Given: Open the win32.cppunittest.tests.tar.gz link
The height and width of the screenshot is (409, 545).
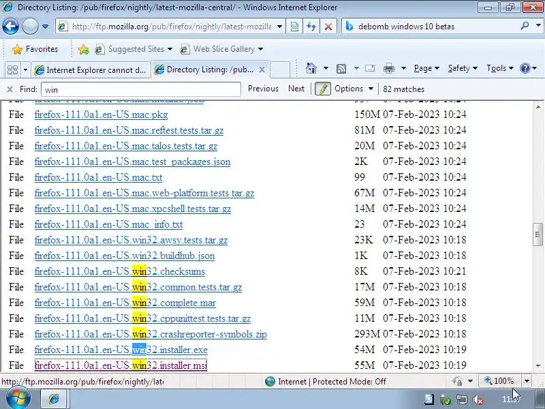Looking at the screenshot, I should point(142,318).
